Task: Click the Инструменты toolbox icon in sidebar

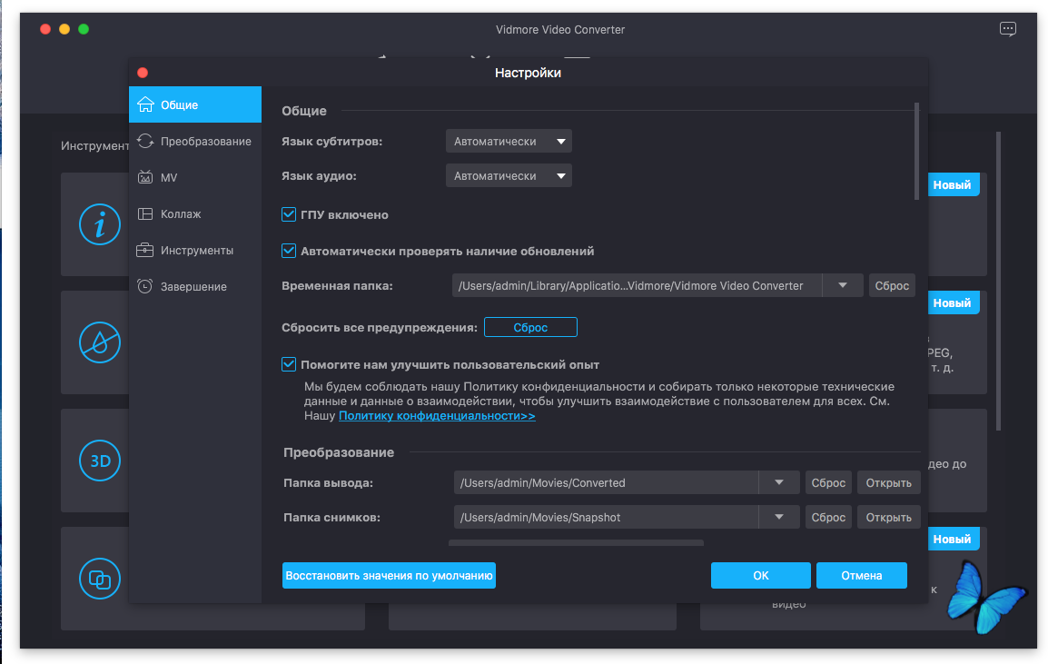Action: click(144, 251)
